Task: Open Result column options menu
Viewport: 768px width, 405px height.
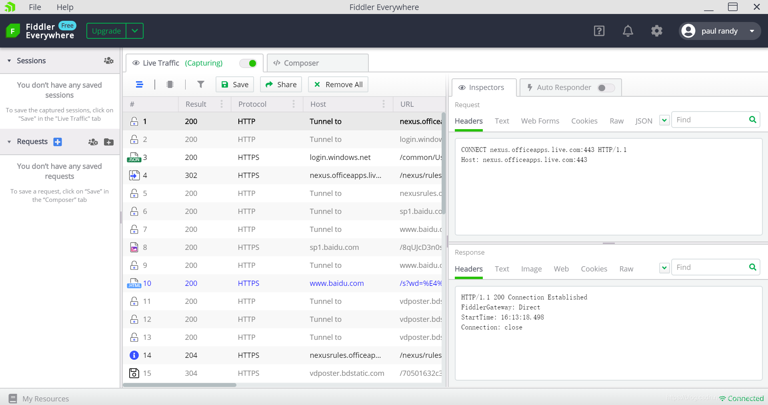Action: (222, 104)
